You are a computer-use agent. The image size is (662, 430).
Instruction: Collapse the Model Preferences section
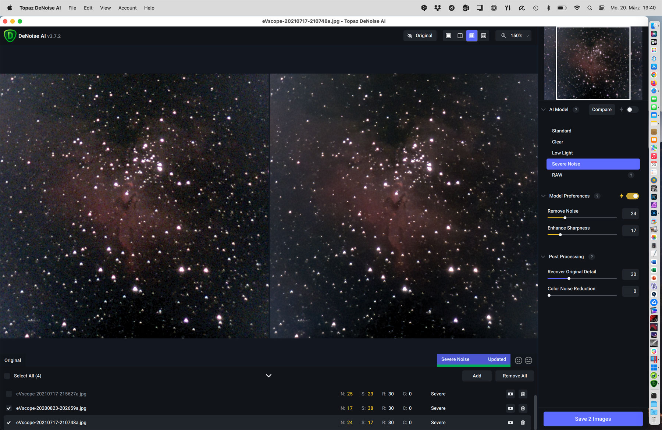tap(543, 196)
